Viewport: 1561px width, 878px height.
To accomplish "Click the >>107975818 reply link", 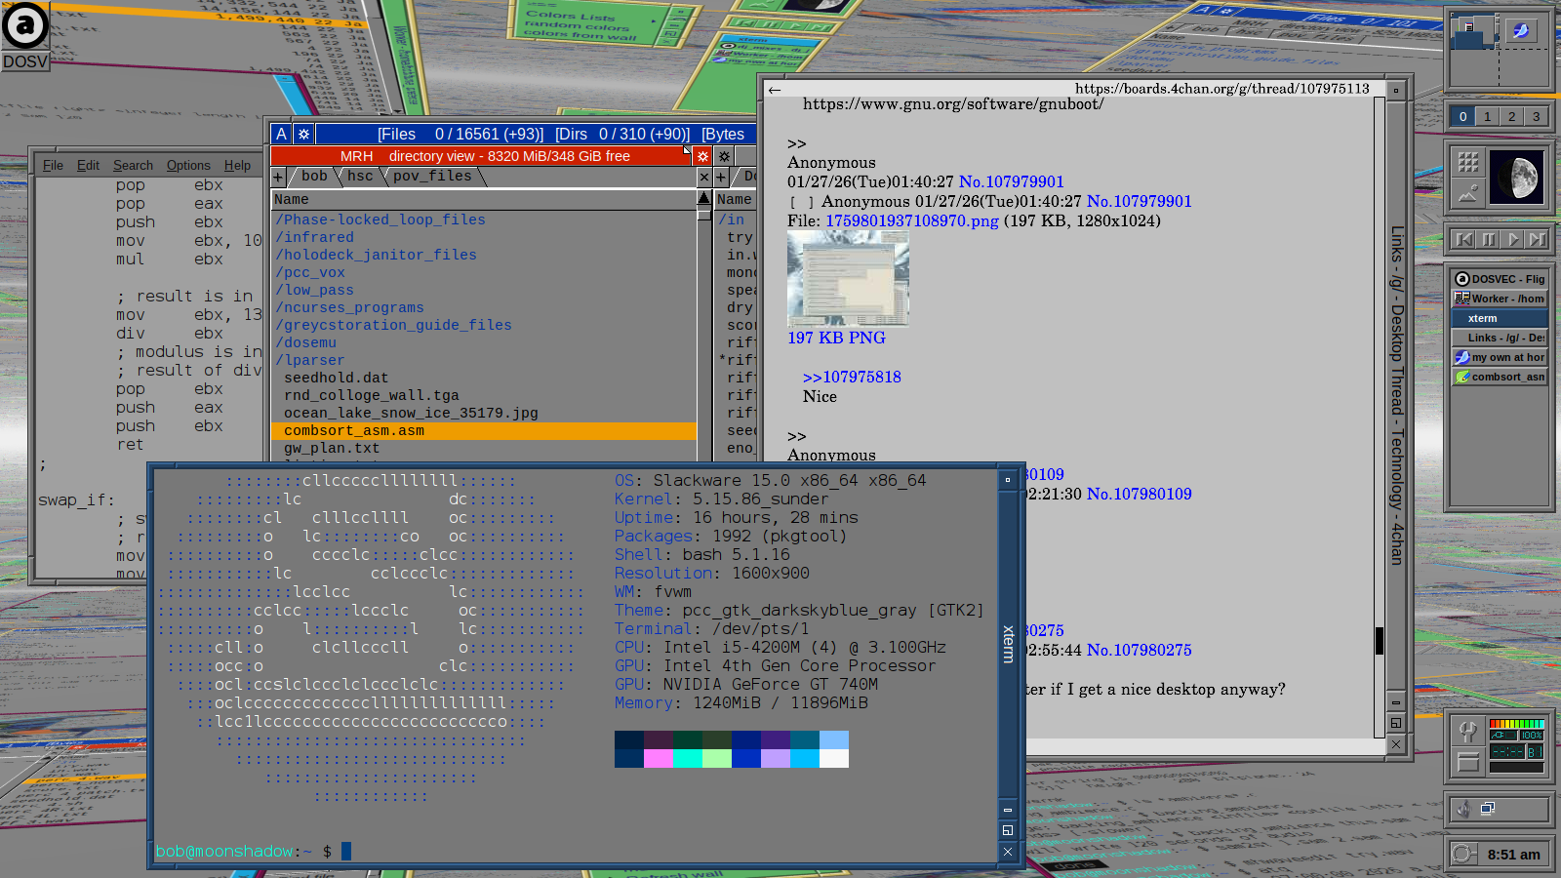I will click(852, 378).
